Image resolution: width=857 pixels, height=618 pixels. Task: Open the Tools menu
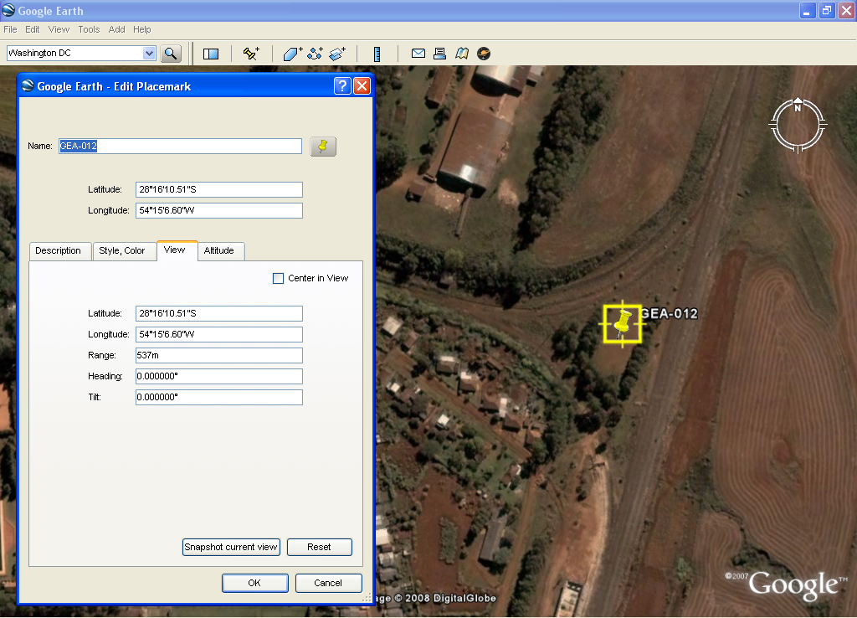89,29
